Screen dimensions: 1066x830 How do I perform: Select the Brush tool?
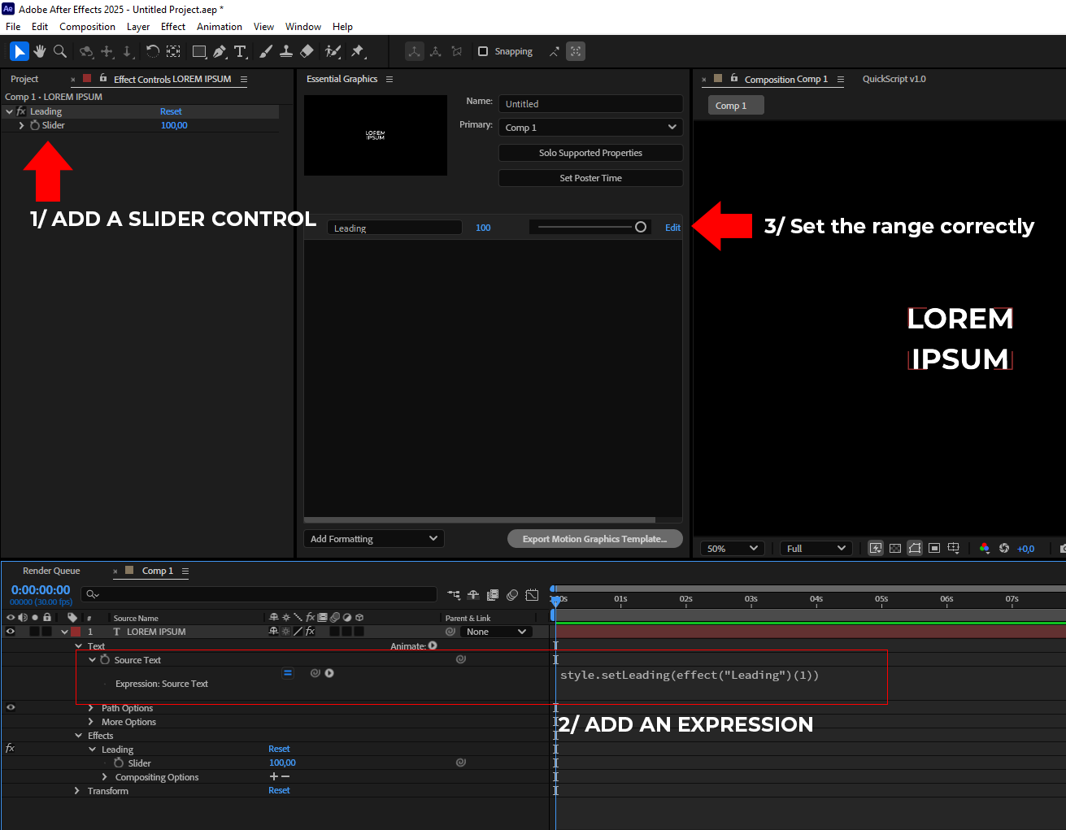265,51
